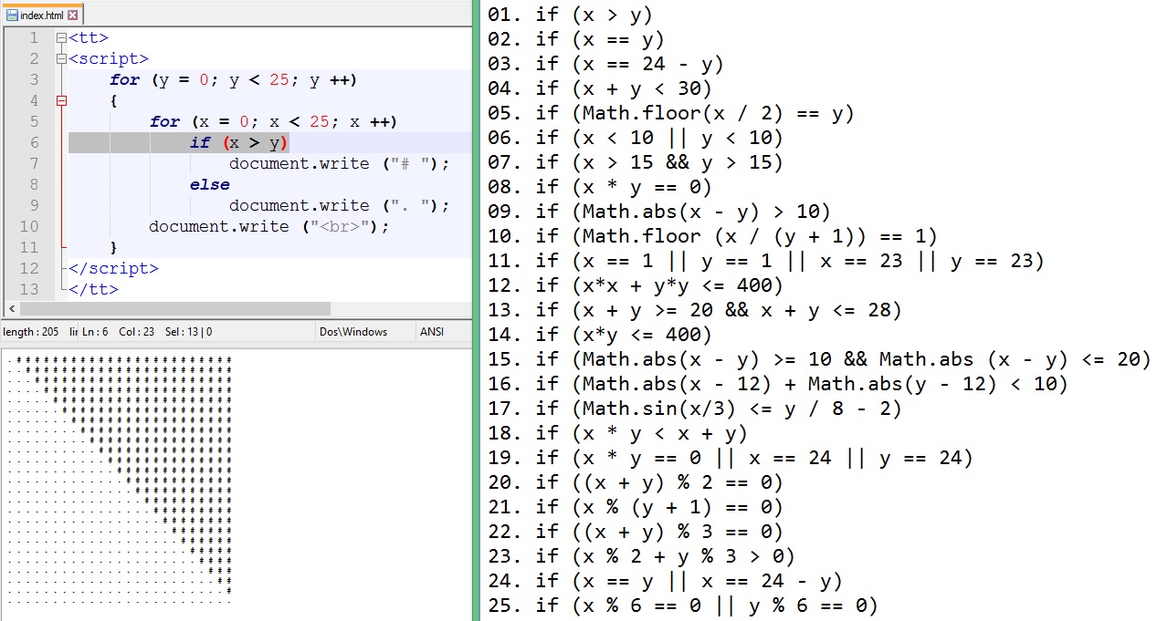Click the 'Col : 23' status bar entry
1157x621 pixels.
[x=138, y=332]
